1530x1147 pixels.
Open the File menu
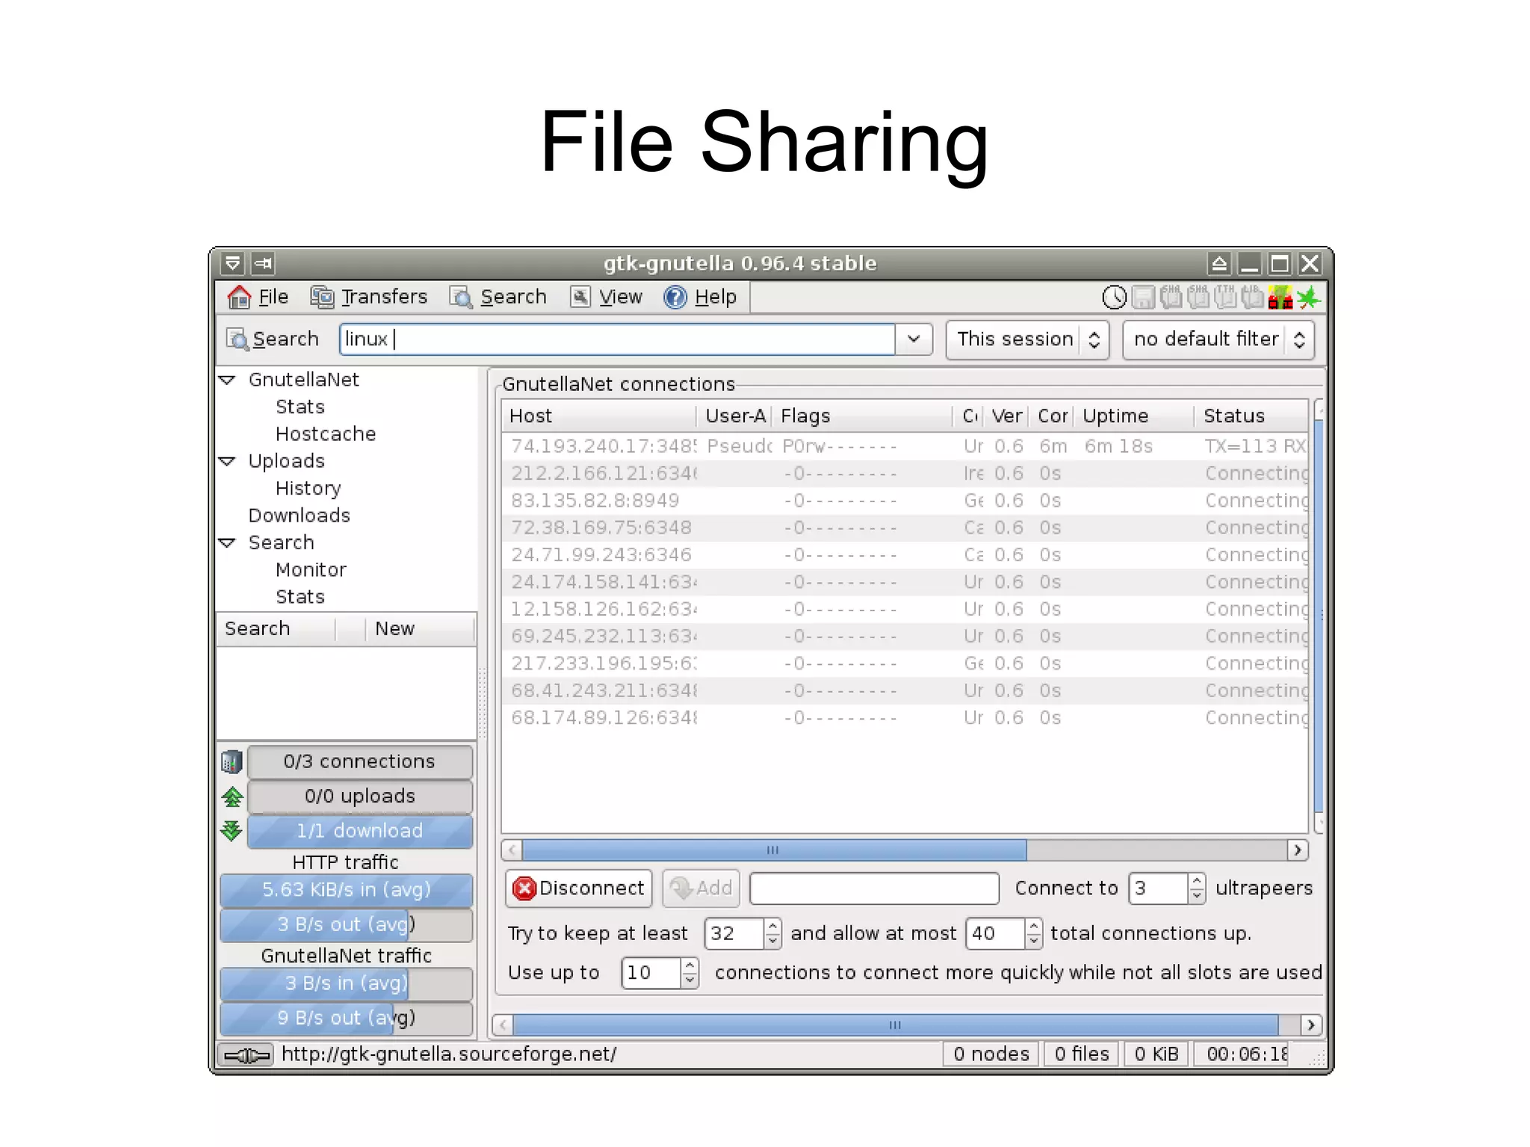pos(258,297)
